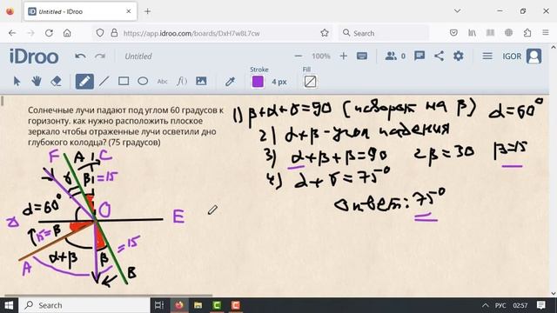This screenshot has height=313, width=557.
Task: Open browser extensions icon
Action: tap(527, 33)
